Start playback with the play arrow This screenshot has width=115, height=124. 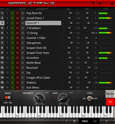pos(107,121)
